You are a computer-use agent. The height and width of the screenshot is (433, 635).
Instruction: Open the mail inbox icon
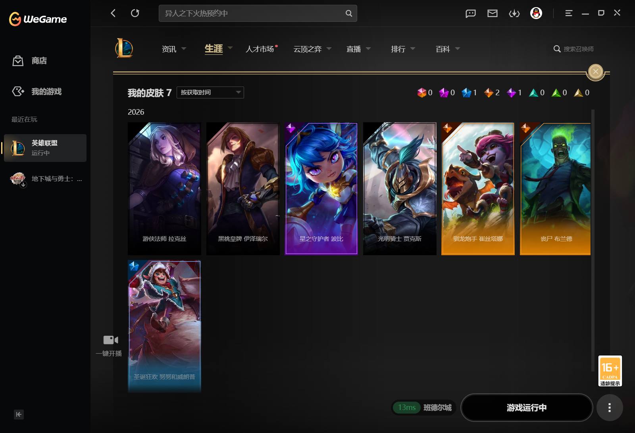(493, 13)
